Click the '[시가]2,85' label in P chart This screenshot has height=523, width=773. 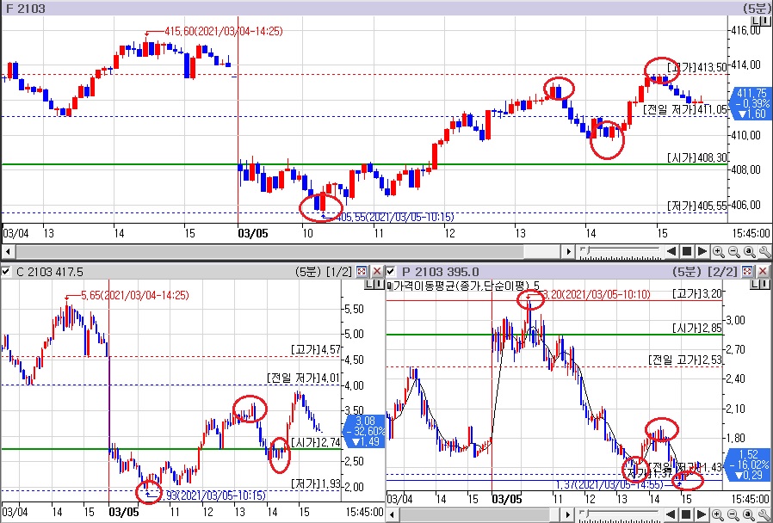click(697, 329)
